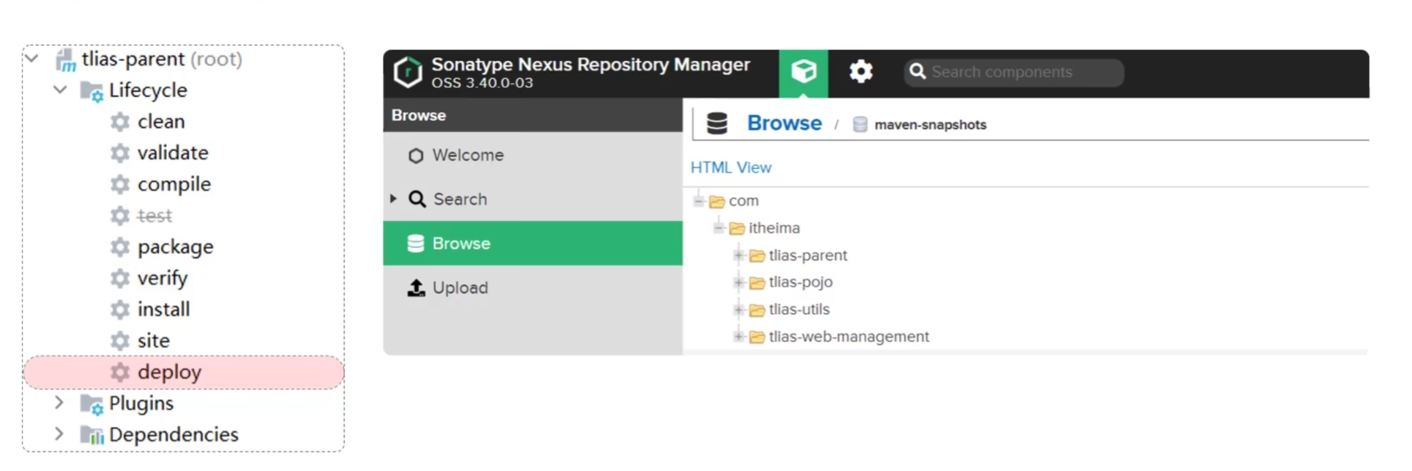Click the gear icon beside install

click(120, 310)
